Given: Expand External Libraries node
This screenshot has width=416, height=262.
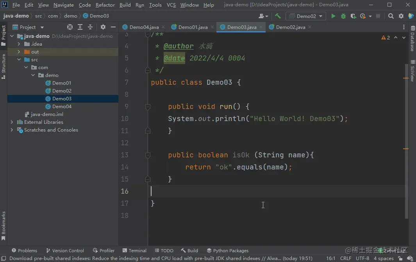Looking at the screenshot, I should [12, 122].
